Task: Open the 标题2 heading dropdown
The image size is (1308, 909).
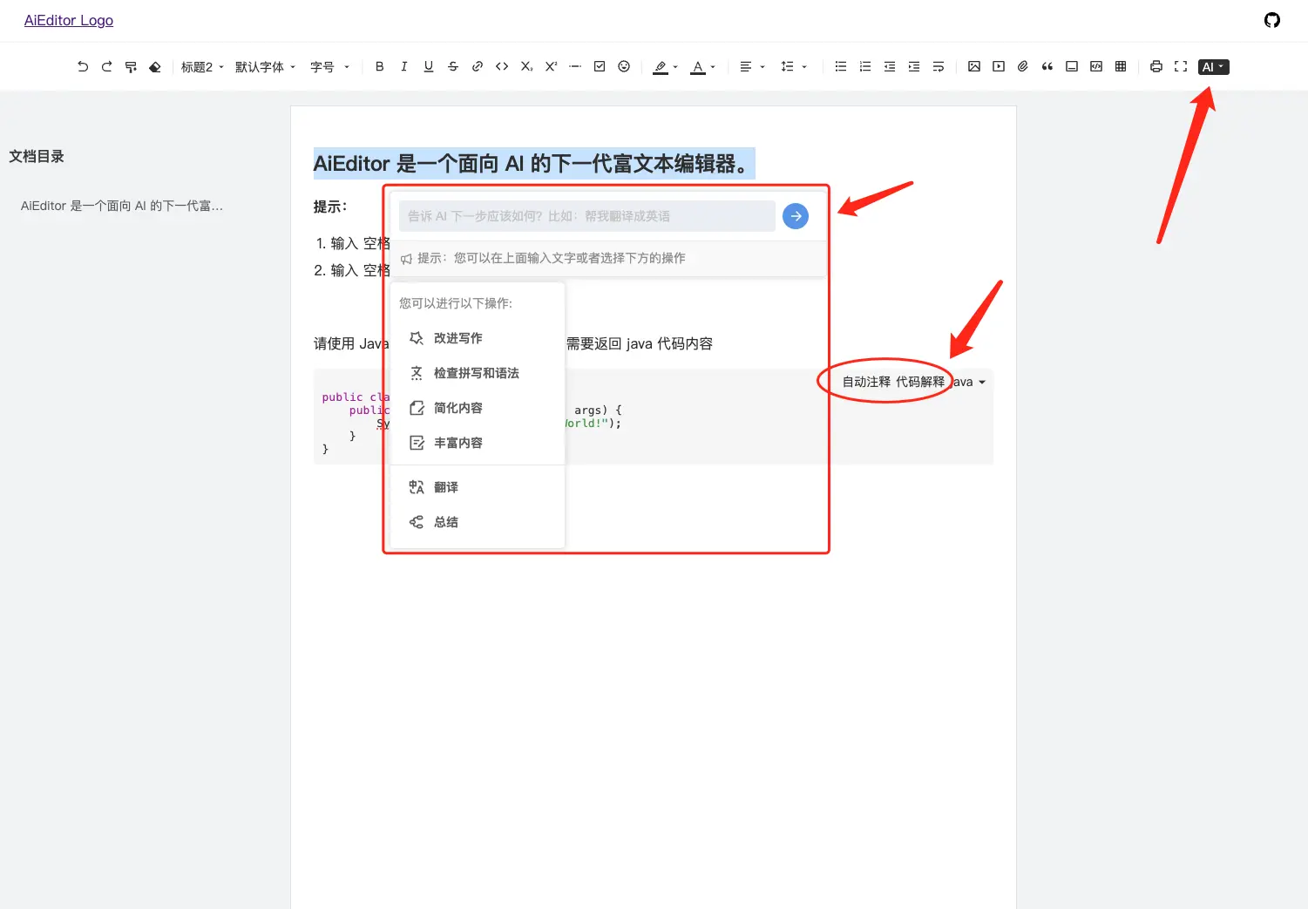Action: 202,67
